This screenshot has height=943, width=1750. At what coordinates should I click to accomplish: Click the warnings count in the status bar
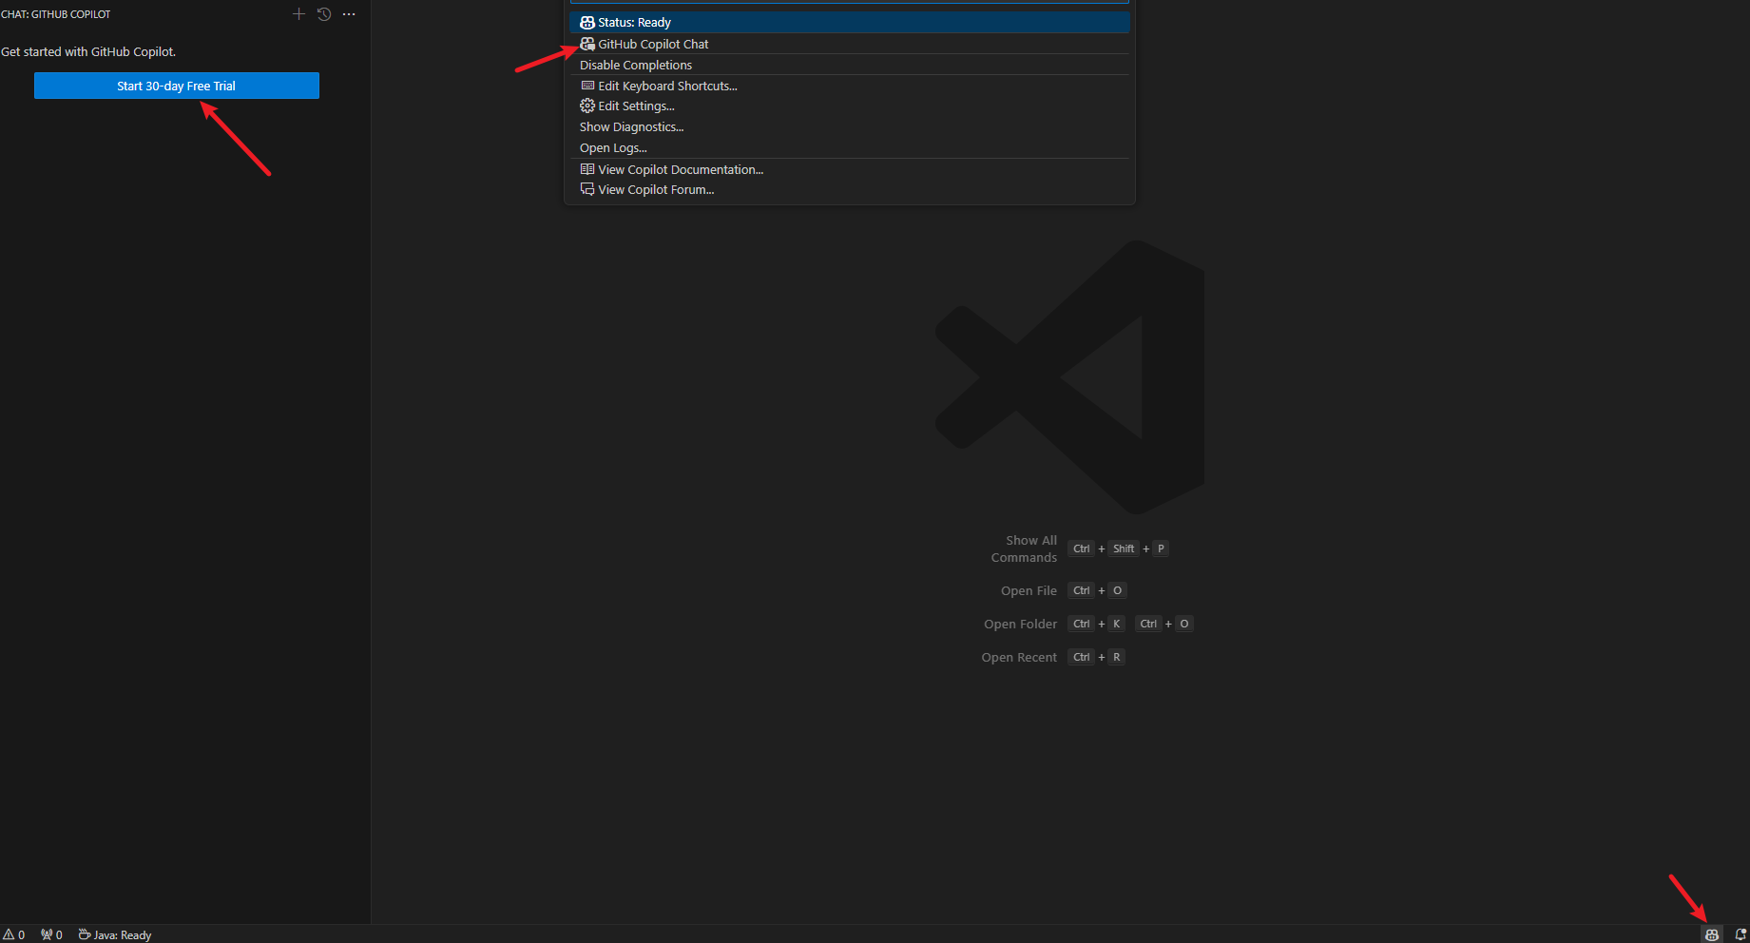point(14,935)
